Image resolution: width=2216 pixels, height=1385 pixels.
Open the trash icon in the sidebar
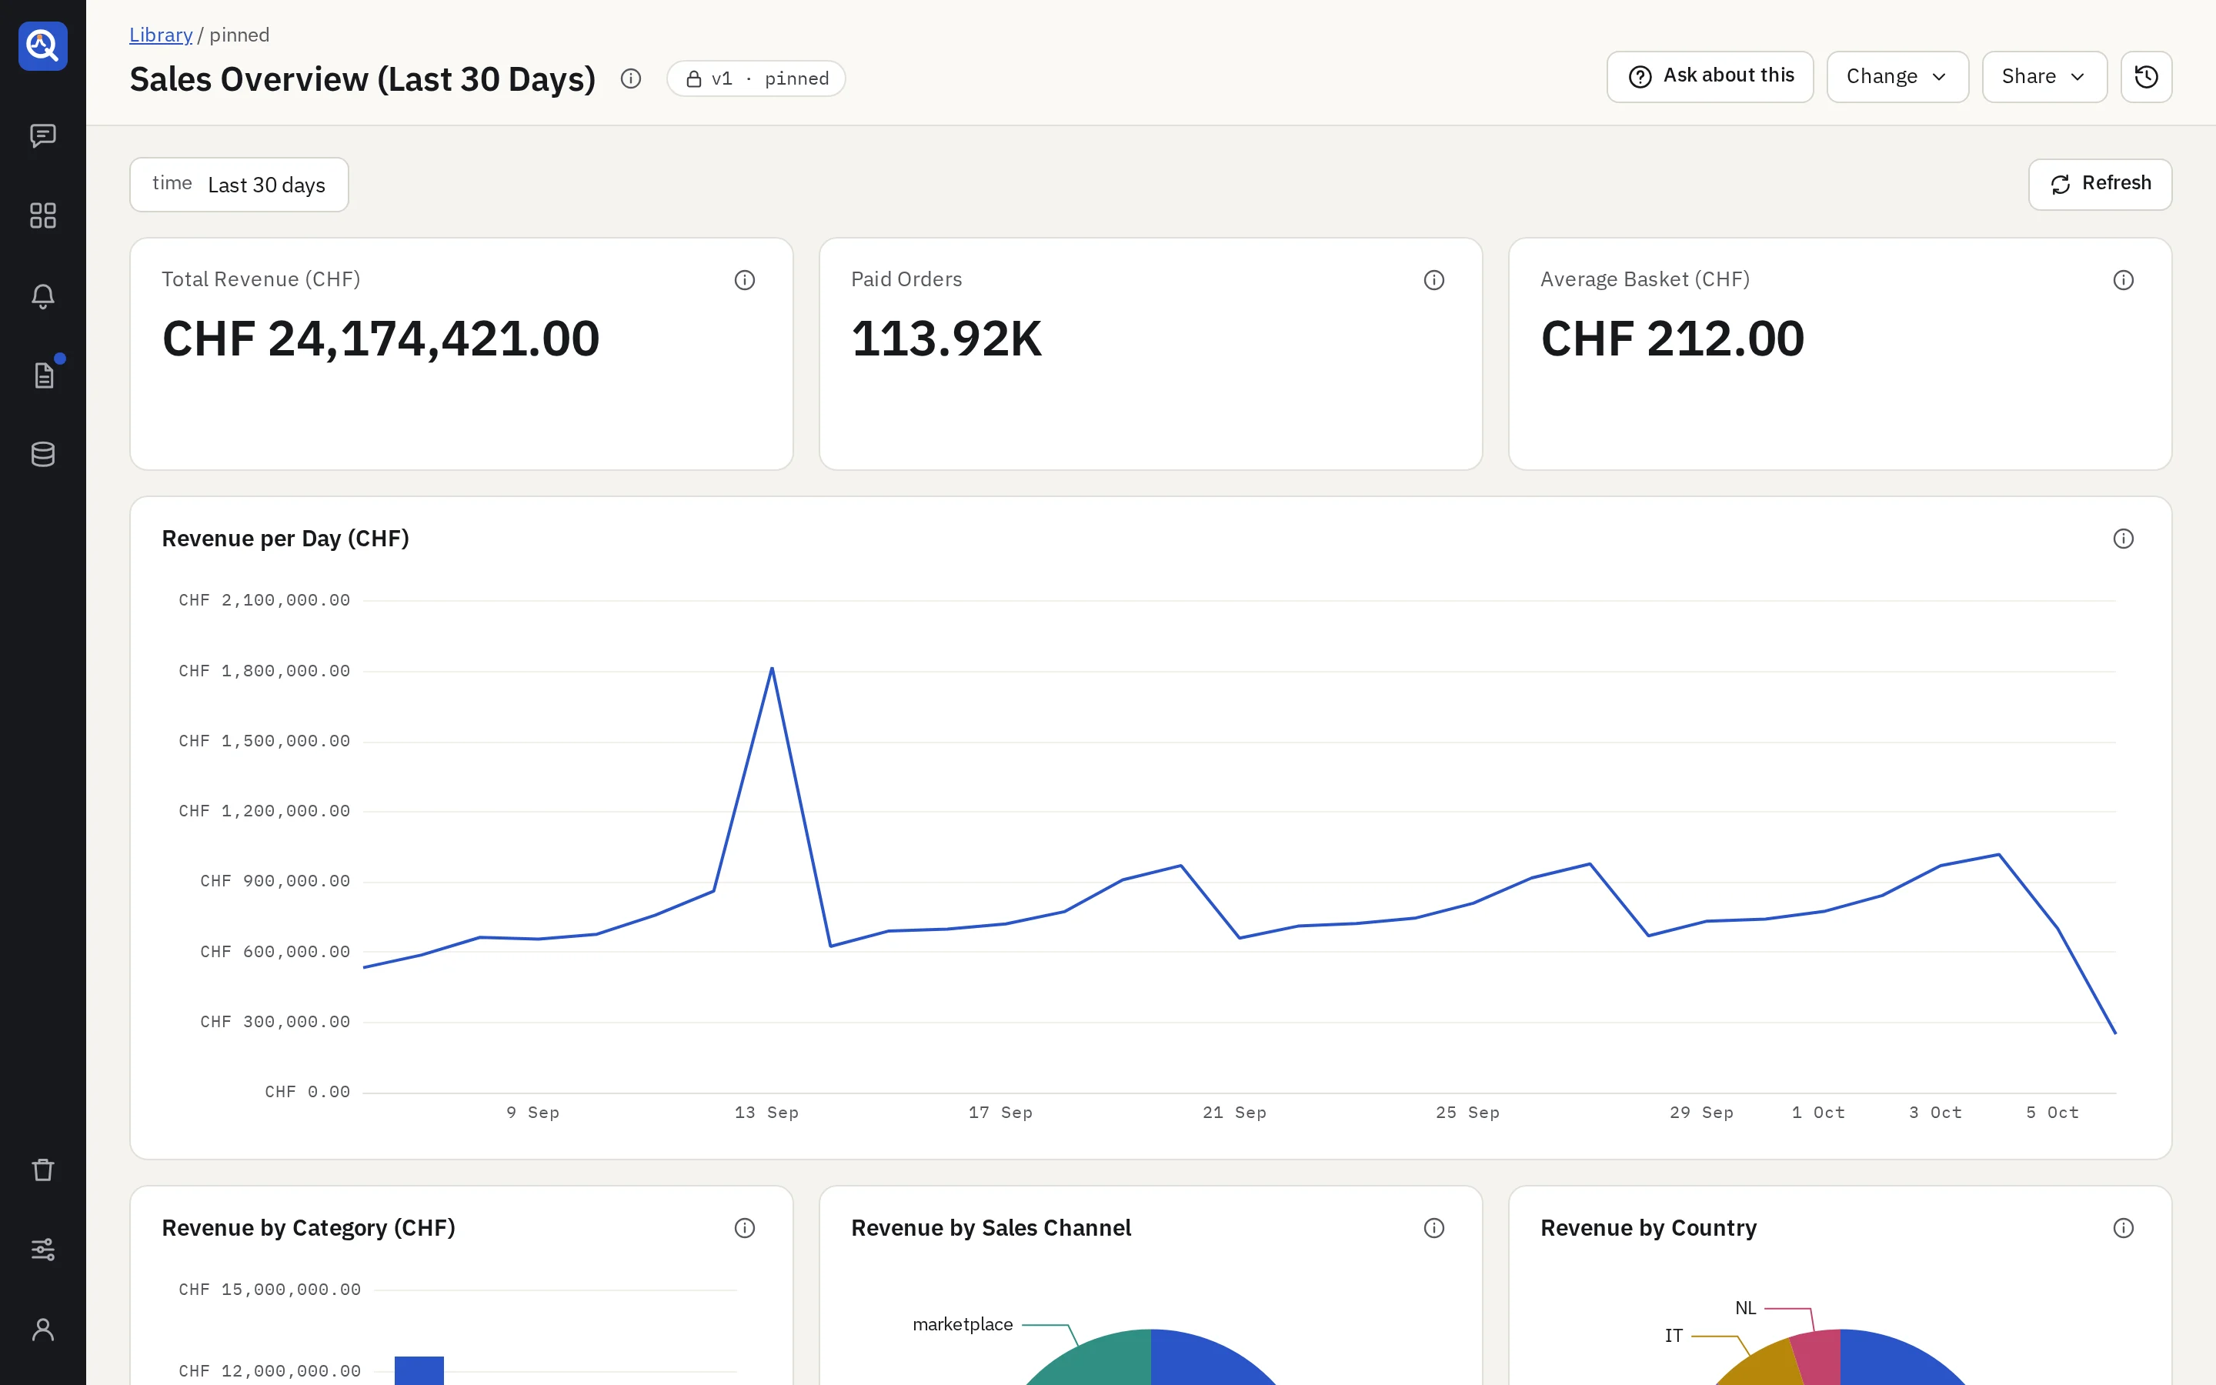pyautogui.click(x=43, y=1170)
